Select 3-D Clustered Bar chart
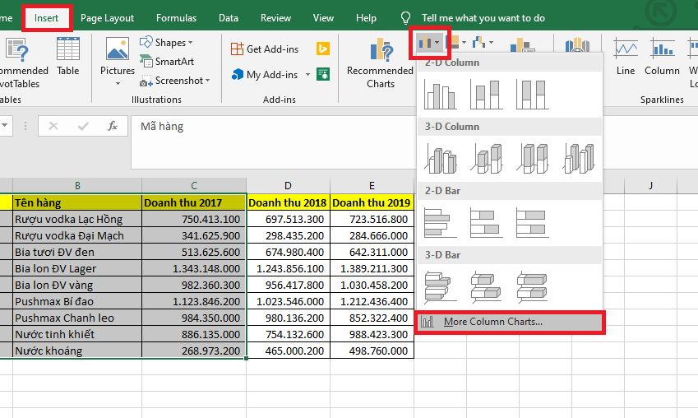698x418 pixels. coord(440,286)
